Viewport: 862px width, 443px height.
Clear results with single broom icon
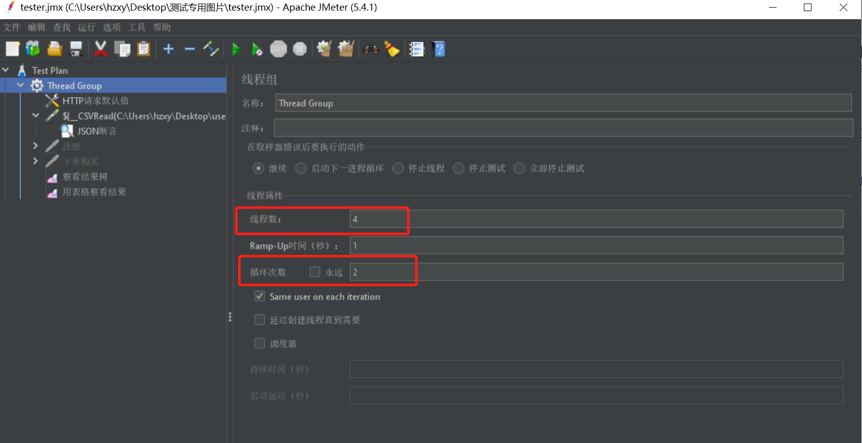pyautogui.click(x=324, y=49)
